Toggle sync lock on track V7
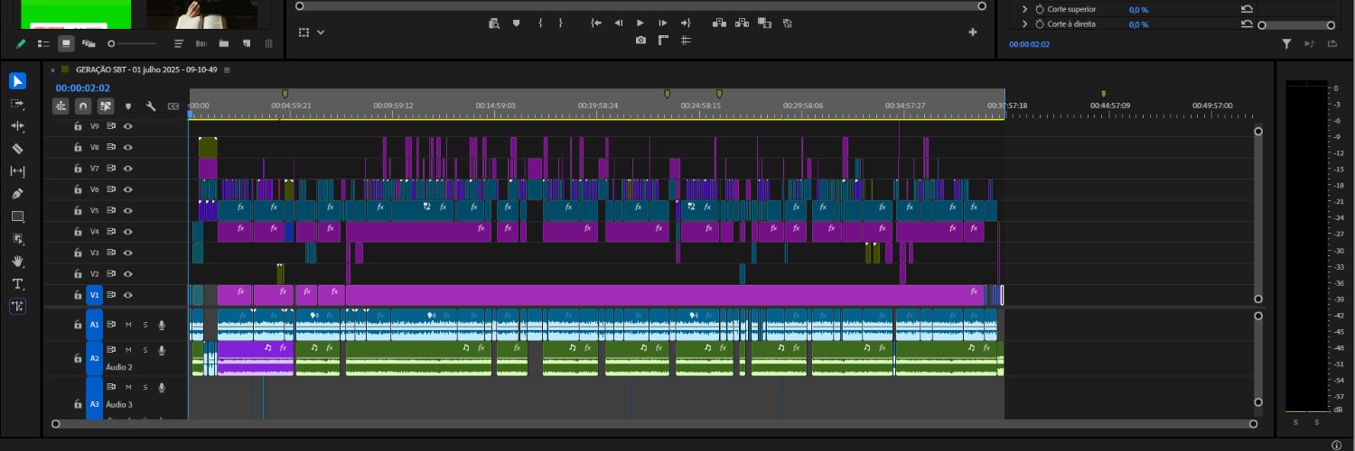 (x=111, y=169)
